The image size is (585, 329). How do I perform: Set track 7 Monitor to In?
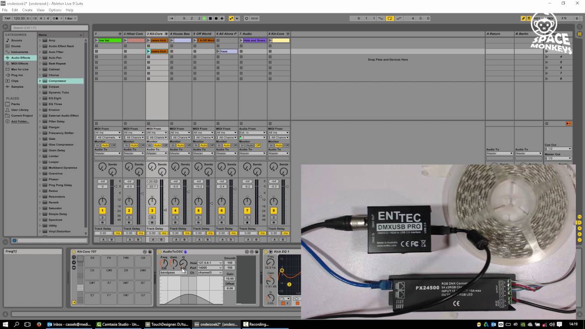pos(242,145)
